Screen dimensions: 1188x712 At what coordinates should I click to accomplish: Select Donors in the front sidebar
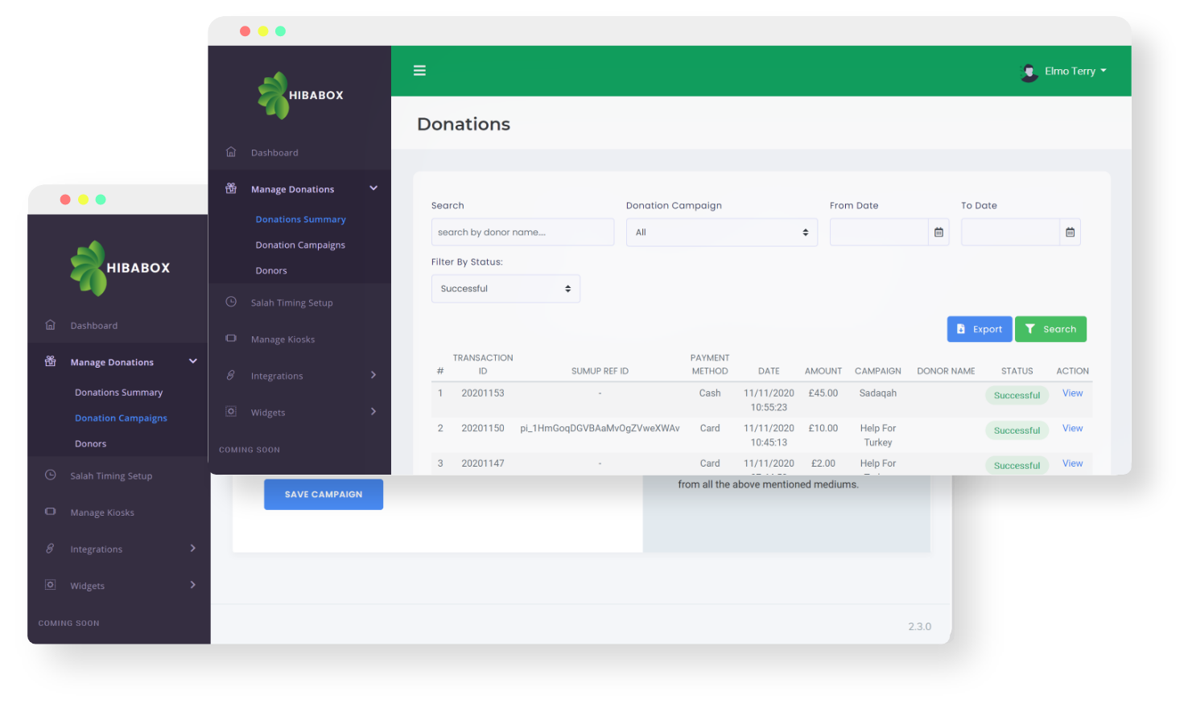(x=271, y=271)
